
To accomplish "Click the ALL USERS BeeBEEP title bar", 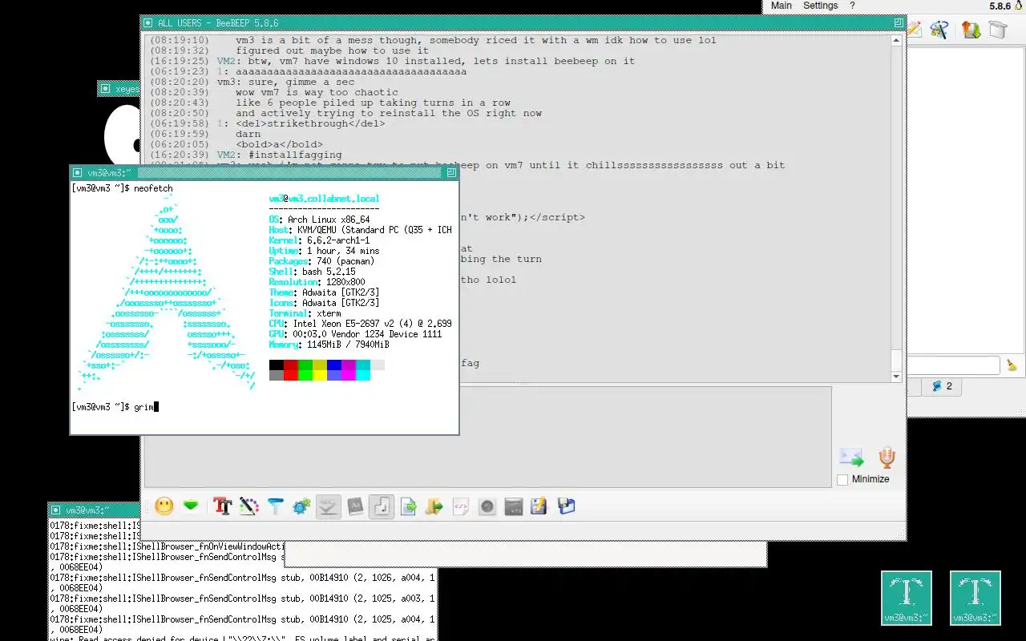I will pos(523,23).
